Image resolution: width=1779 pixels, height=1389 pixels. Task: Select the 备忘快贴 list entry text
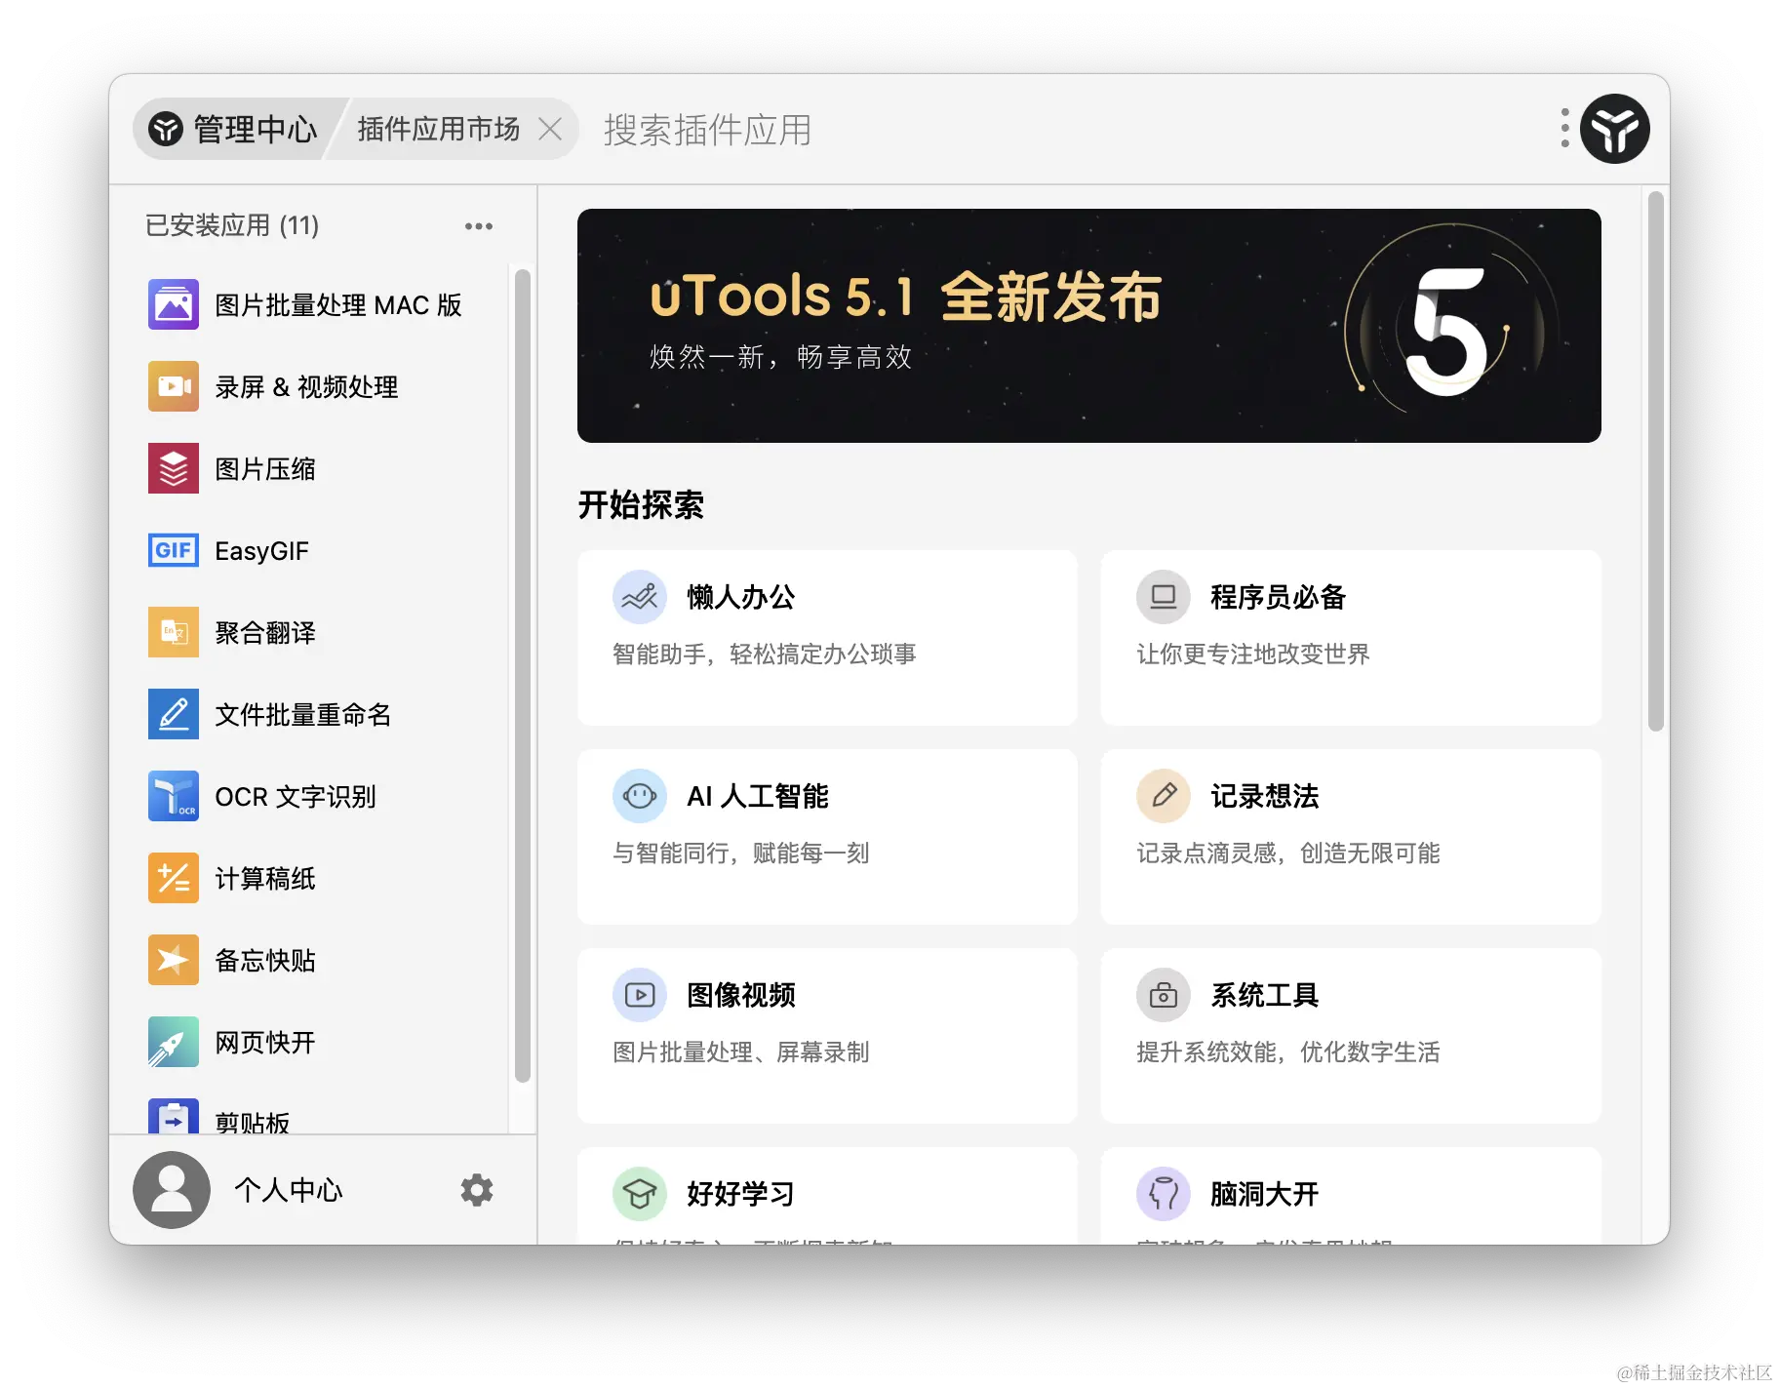tap(265, 961)
